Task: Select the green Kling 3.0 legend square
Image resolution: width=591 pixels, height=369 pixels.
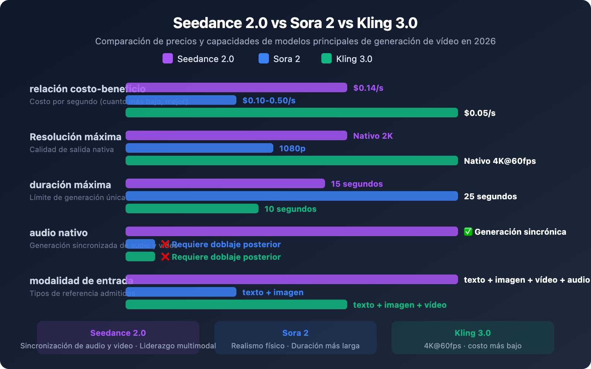Action: point(327,59)
